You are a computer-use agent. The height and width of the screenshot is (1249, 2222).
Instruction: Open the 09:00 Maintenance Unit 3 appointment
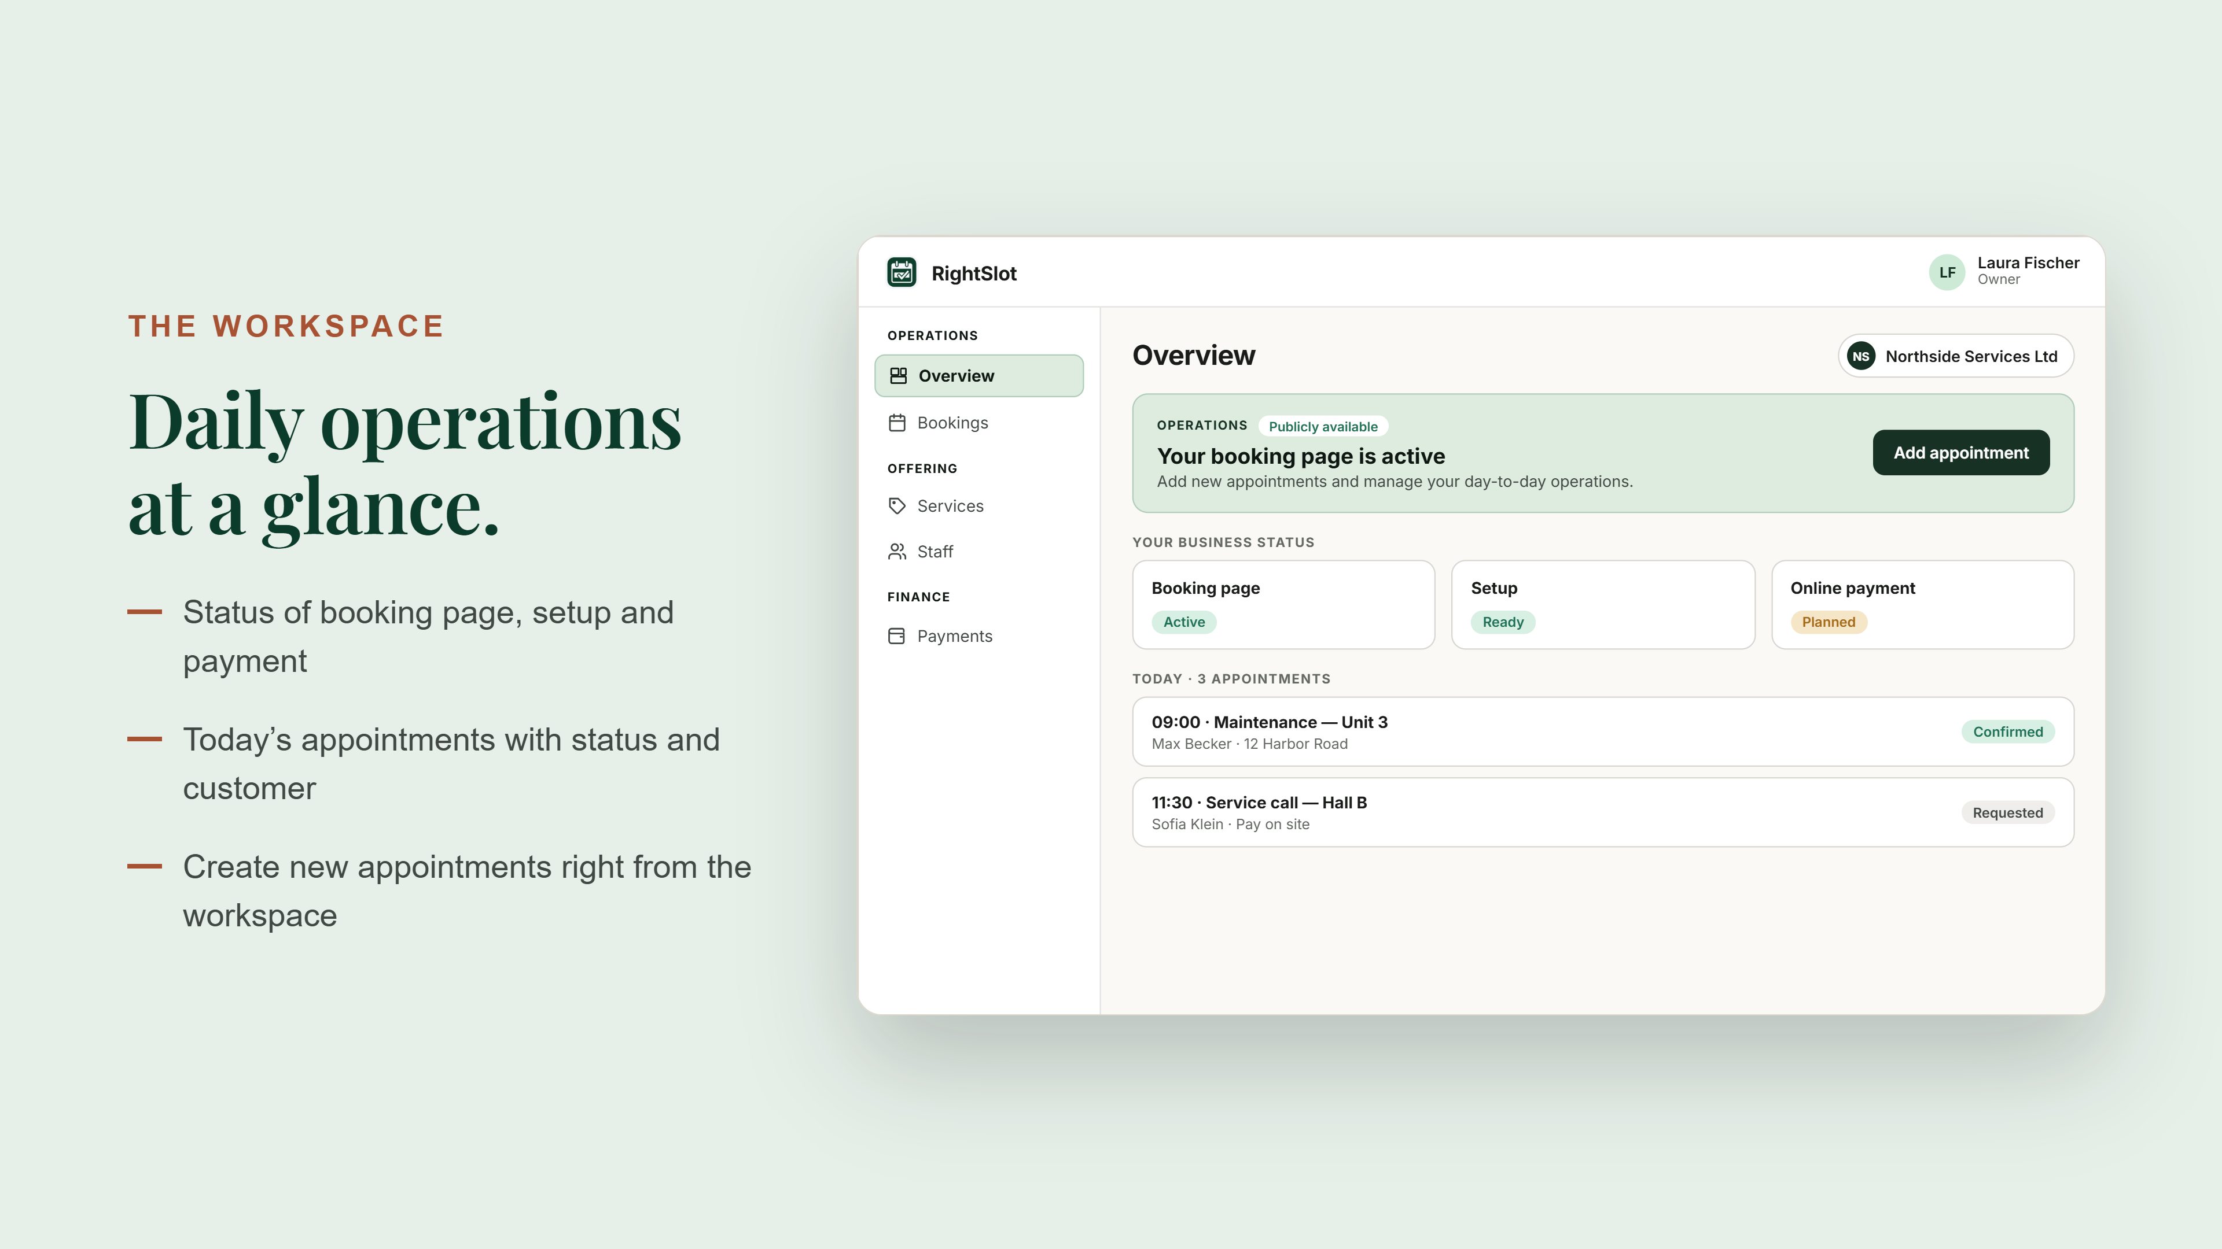[x=1603, y=732]
